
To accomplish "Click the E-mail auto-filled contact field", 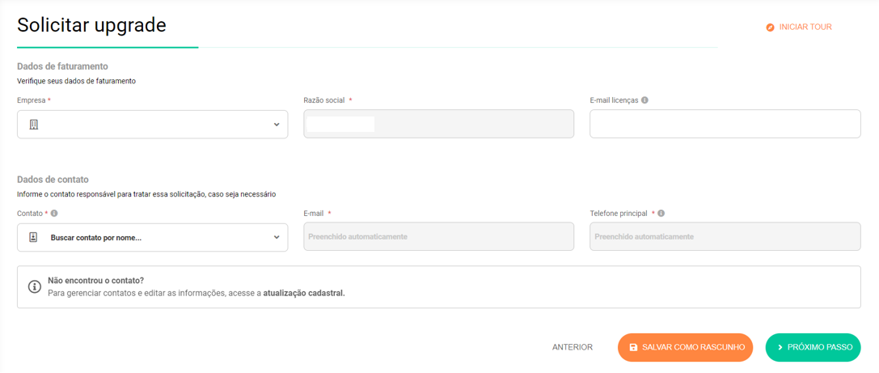I will pos(438,236).
